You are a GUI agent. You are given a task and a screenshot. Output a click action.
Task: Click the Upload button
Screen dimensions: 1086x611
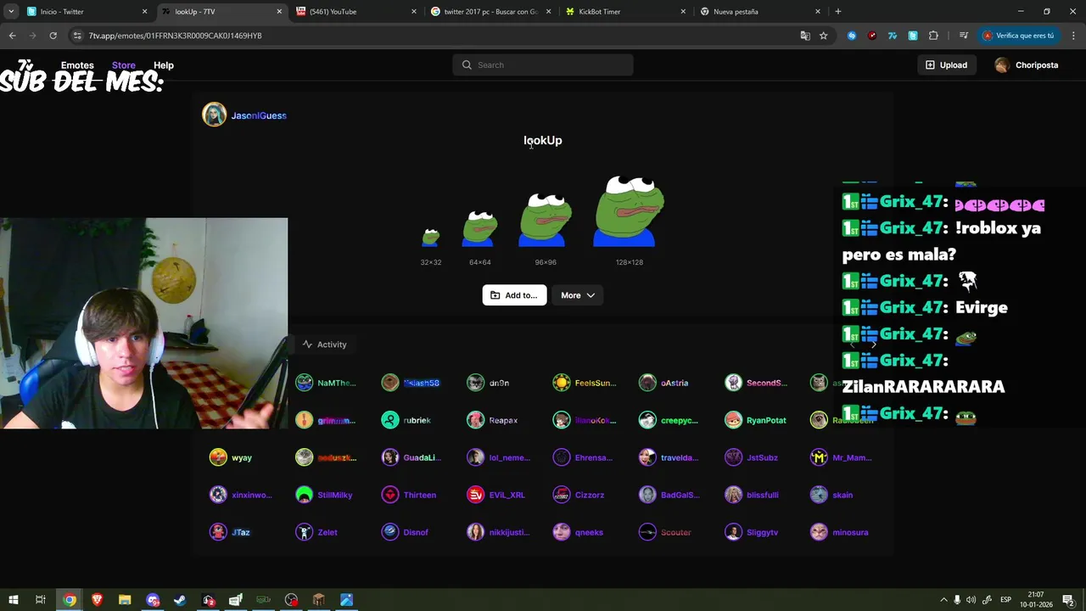pos(945,65)
